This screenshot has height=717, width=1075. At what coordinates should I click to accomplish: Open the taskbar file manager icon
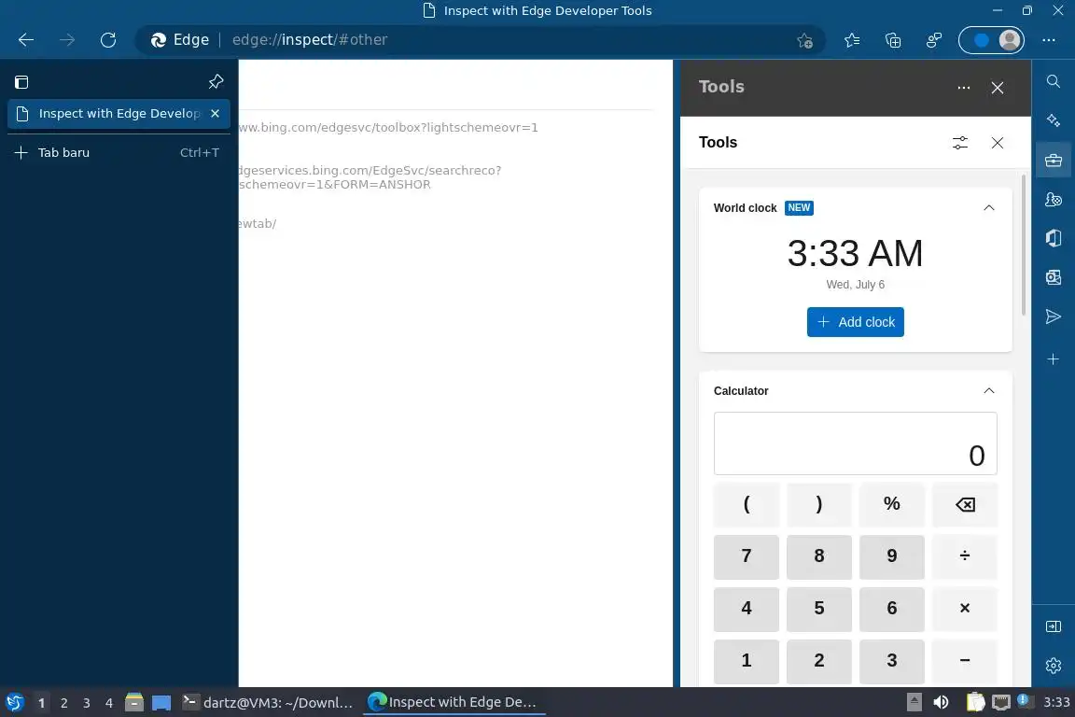[134, 703]
